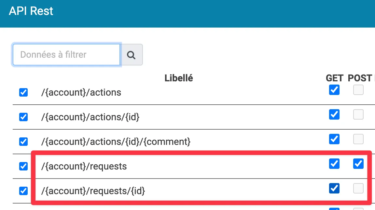Enable POST for /{account}/actions/{id}/{comment}
The width and height of the screenshot is (375, 210).
(358, 139)
